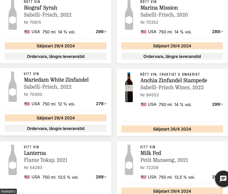Open the chat support bubble icon
Screen dimensions: 228x194
(223, 179)
